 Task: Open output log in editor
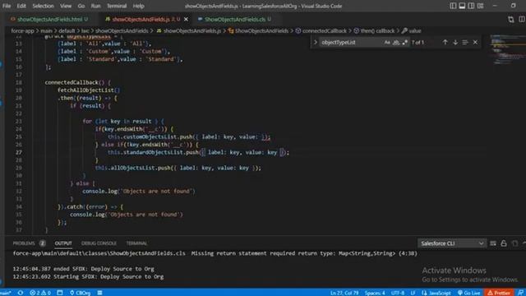[514, 243]
